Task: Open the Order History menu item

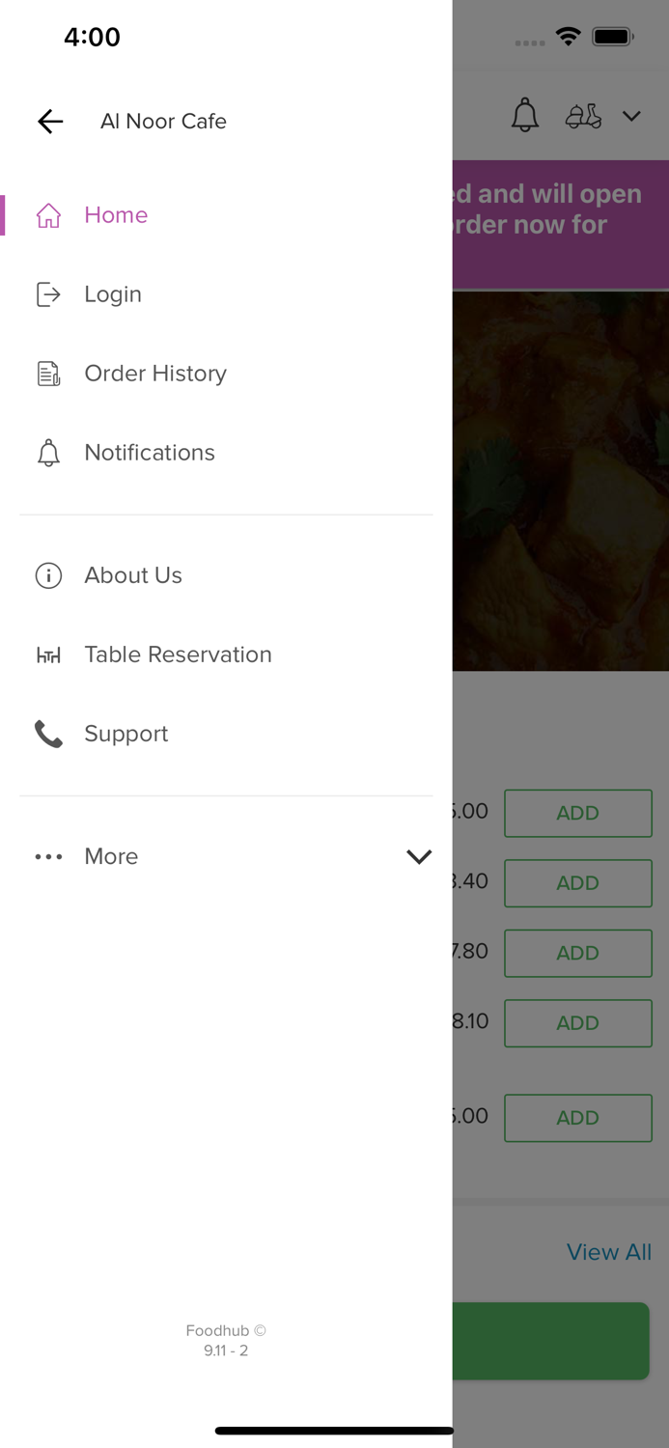Action: [x=155, y=374]
